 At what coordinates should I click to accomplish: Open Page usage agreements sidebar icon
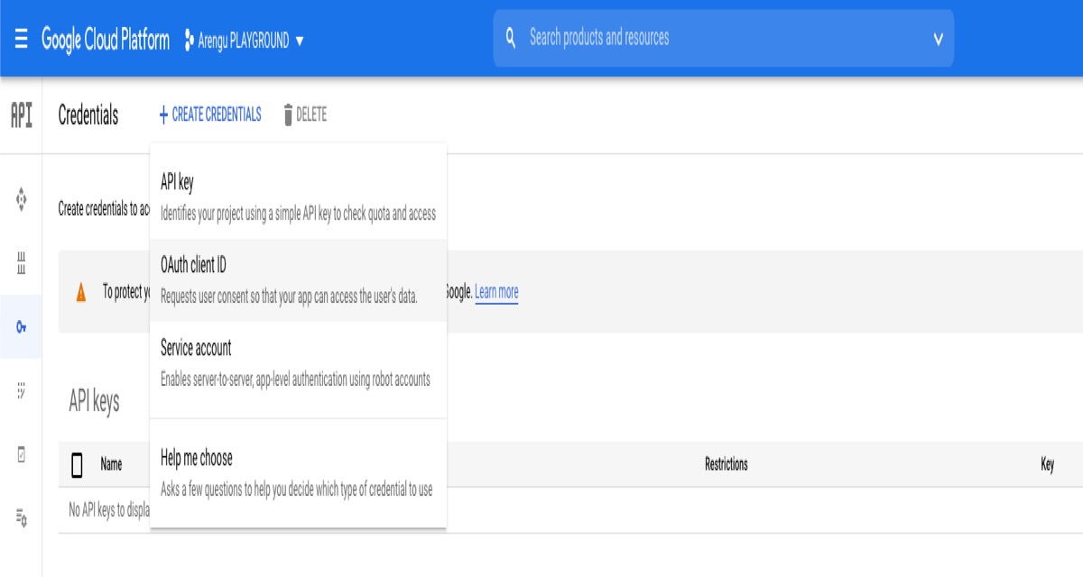pyautogui.click(x=22, y=518)
